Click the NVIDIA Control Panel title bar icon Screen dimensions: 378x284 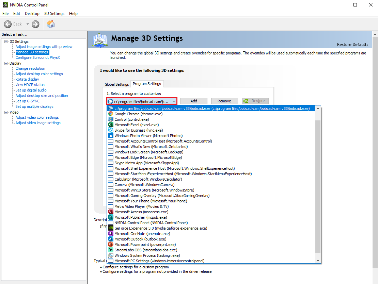point(5,5)
